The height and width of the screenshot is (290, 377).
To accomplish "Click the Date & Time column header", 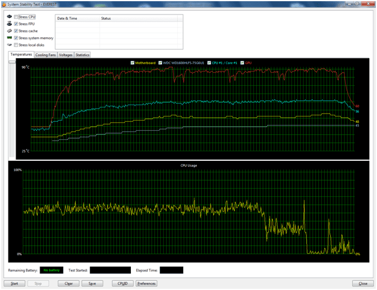I will (65, 19).
